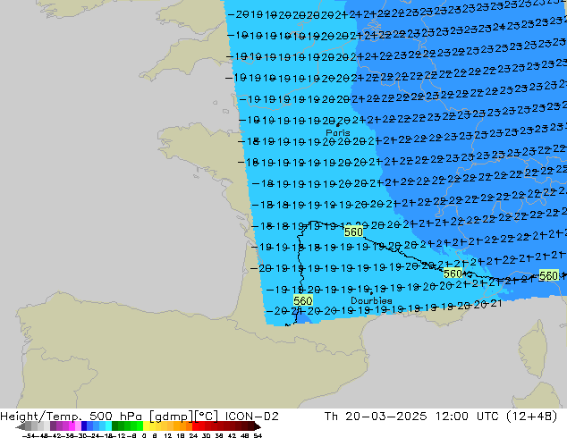Pick the yellow swatch above legend value 0
567x438 pixels.
(146, 425)
